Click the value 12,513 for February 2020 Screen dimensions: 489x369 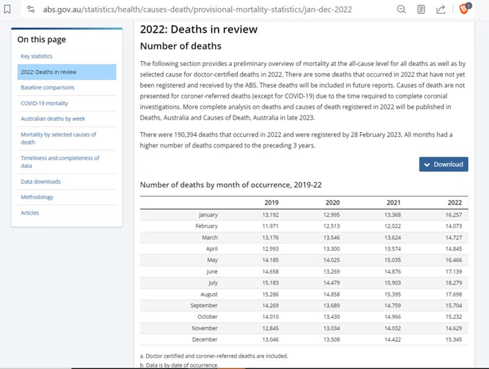[x=332, y=226]
